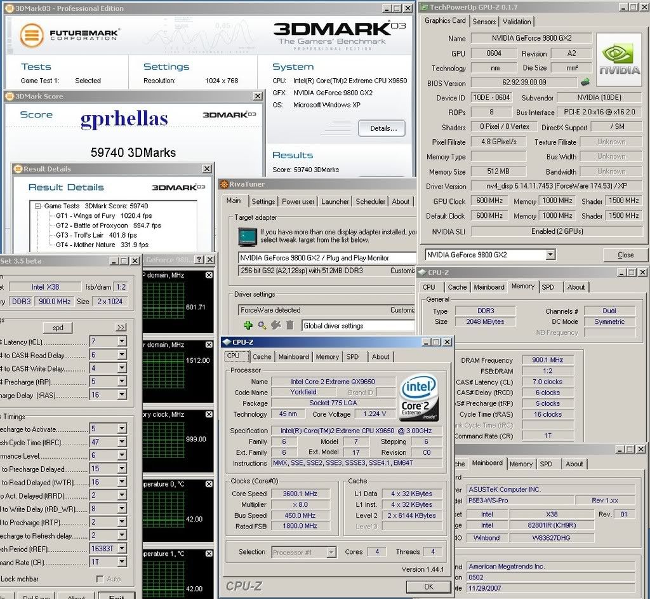
Task: Click the Close button in GPU-Z
Action: (625, 255)
